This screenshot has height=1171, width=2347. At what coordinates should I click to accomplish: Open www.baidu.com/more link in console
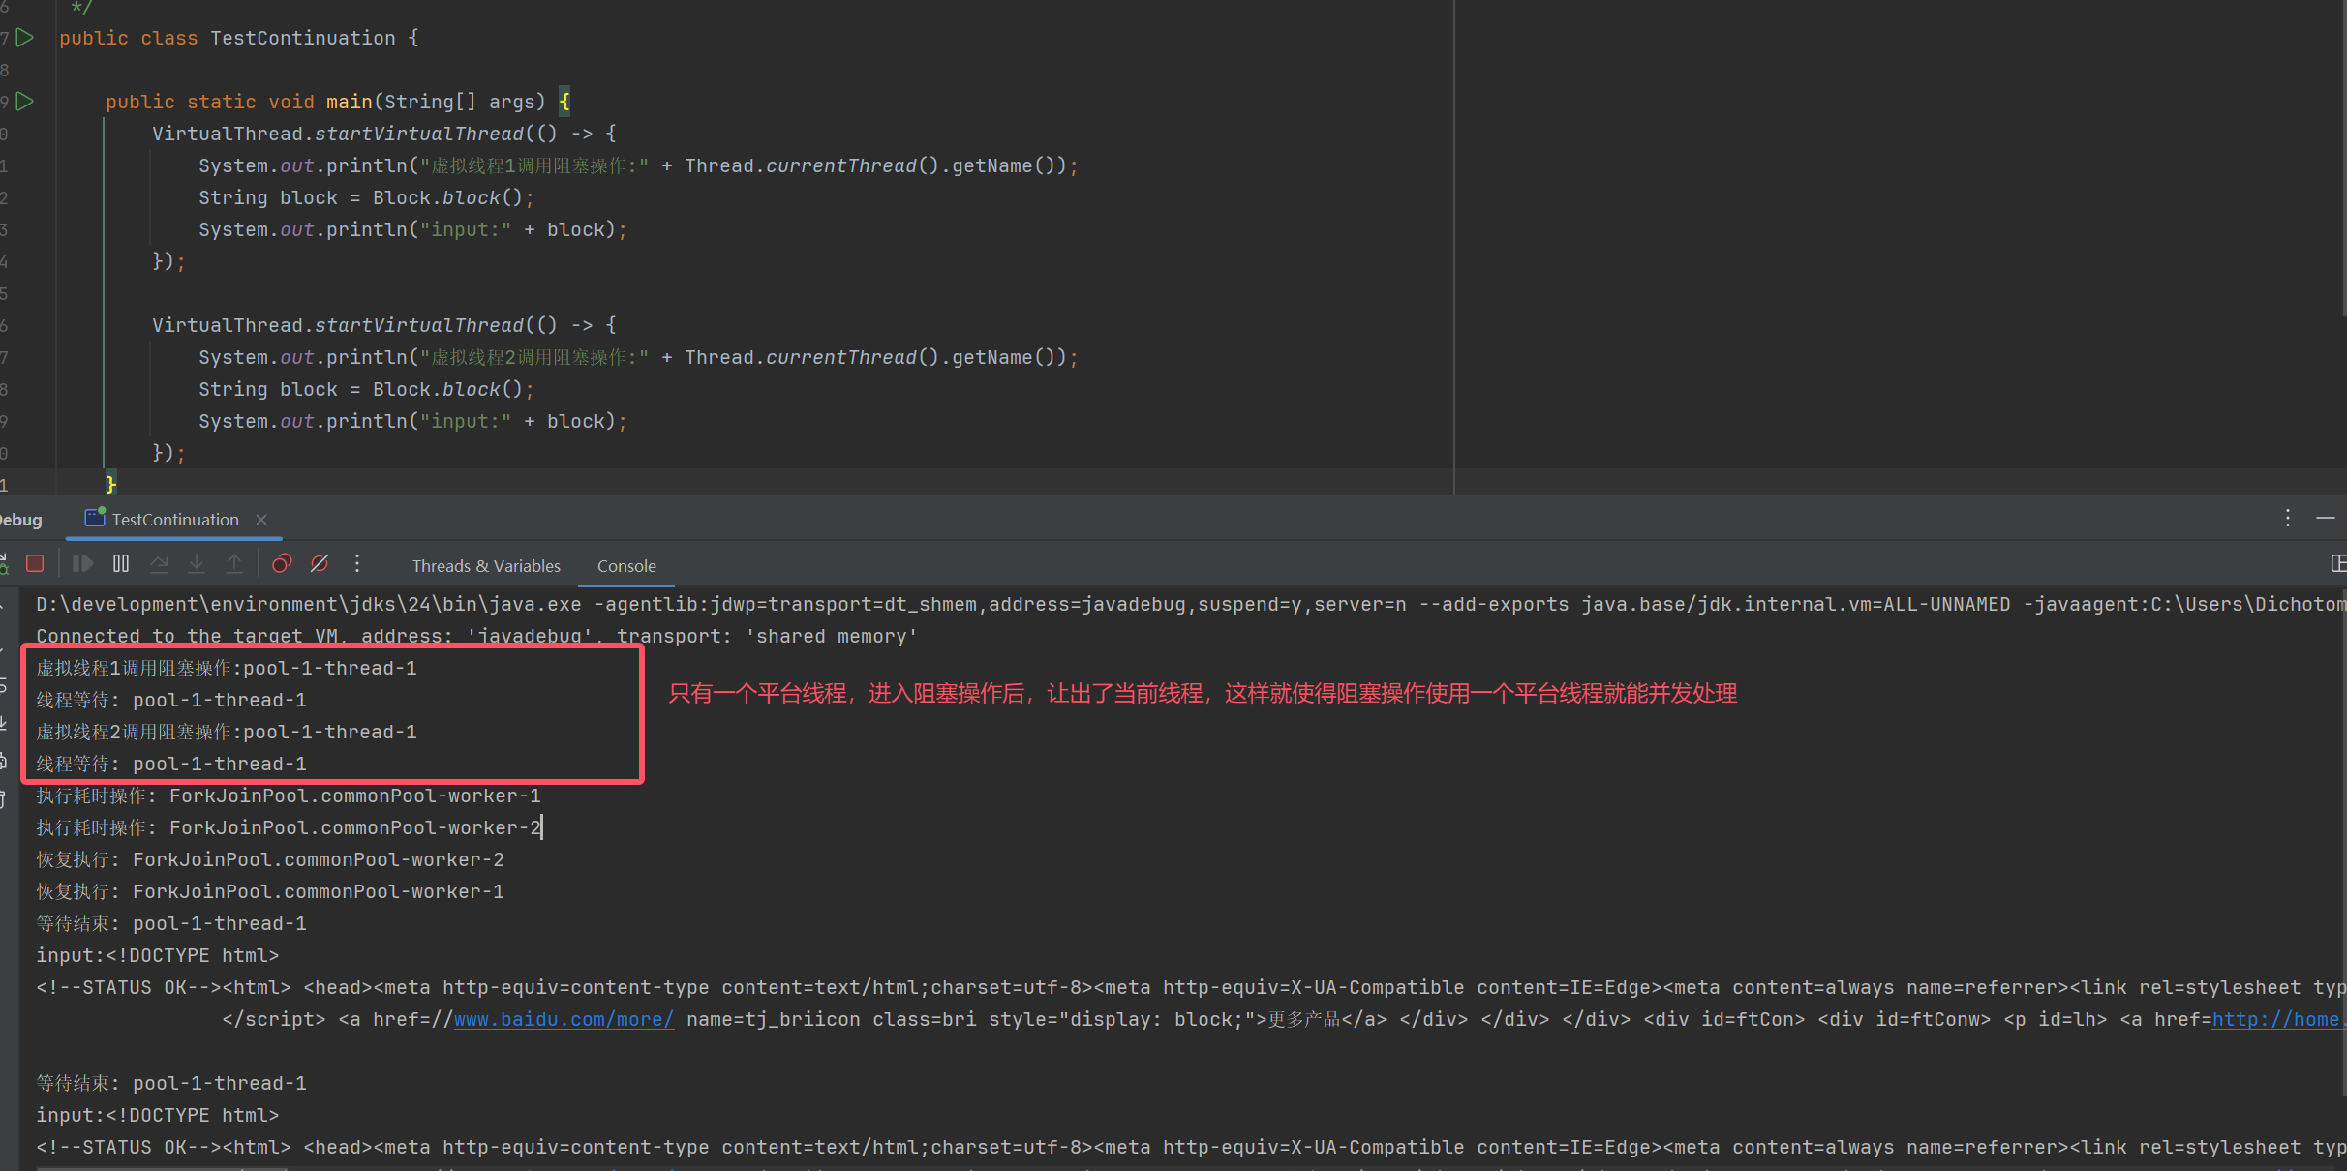[x=564, y=1019]
